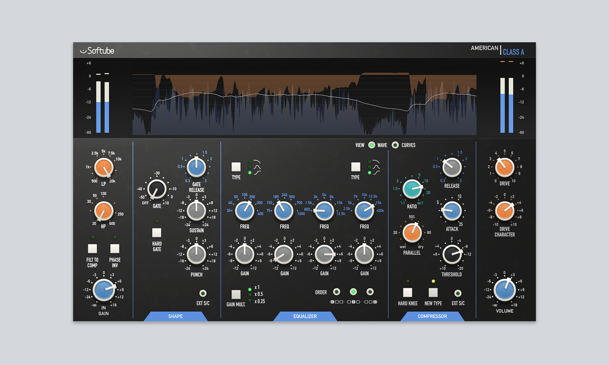
Task: Cycle the high band TYPE button
Action: tap(355, 167)
